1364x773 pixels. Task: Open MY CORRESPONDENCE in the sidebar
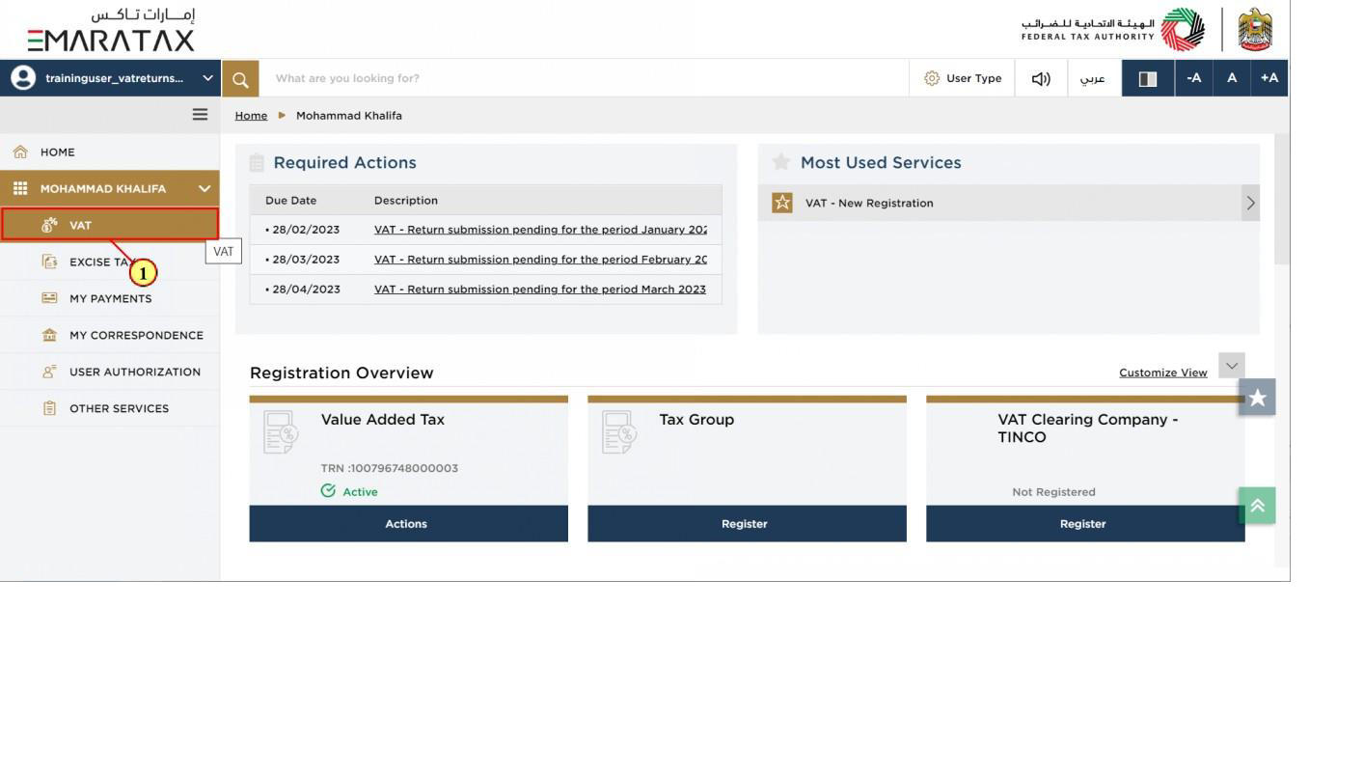[x=110, y=335]
